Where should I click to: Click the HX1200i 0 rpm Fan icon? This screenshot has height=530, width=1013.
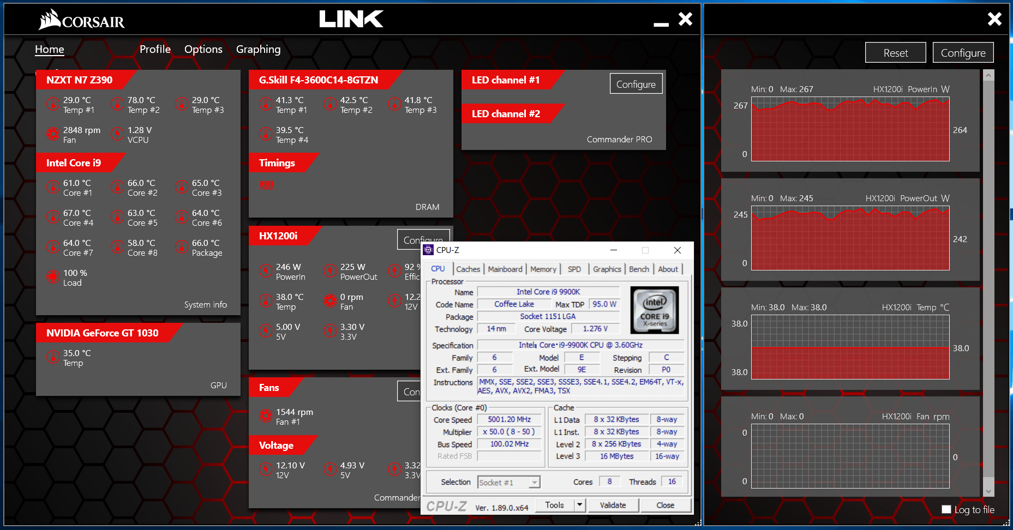[x=330, y=300]
